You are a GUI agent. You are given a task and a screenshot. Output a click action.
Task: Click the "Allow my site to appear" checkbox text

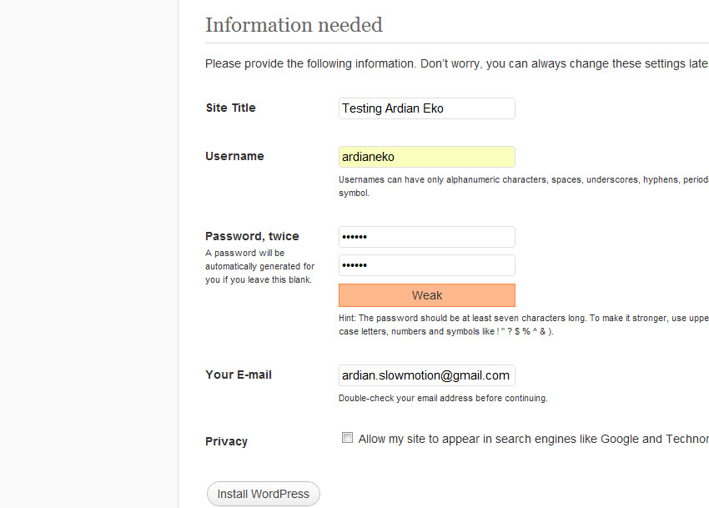pyautogui.click(x=534, y=440)
